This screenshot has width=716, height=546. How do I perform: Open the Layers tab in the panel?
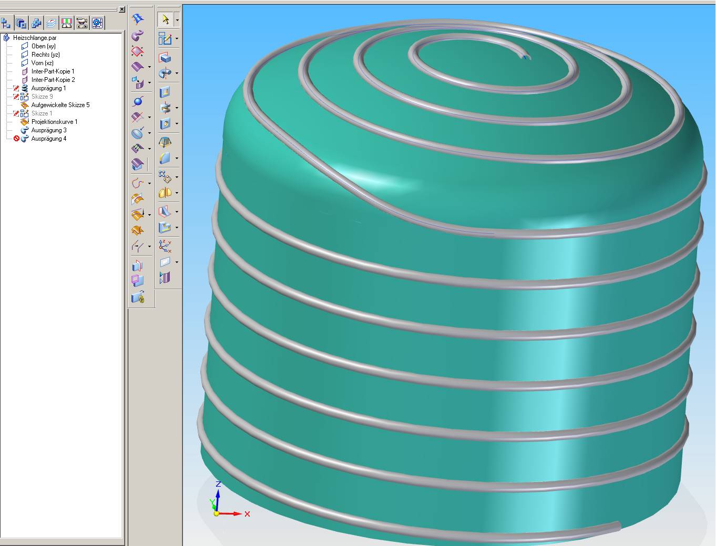click(52, 23)
